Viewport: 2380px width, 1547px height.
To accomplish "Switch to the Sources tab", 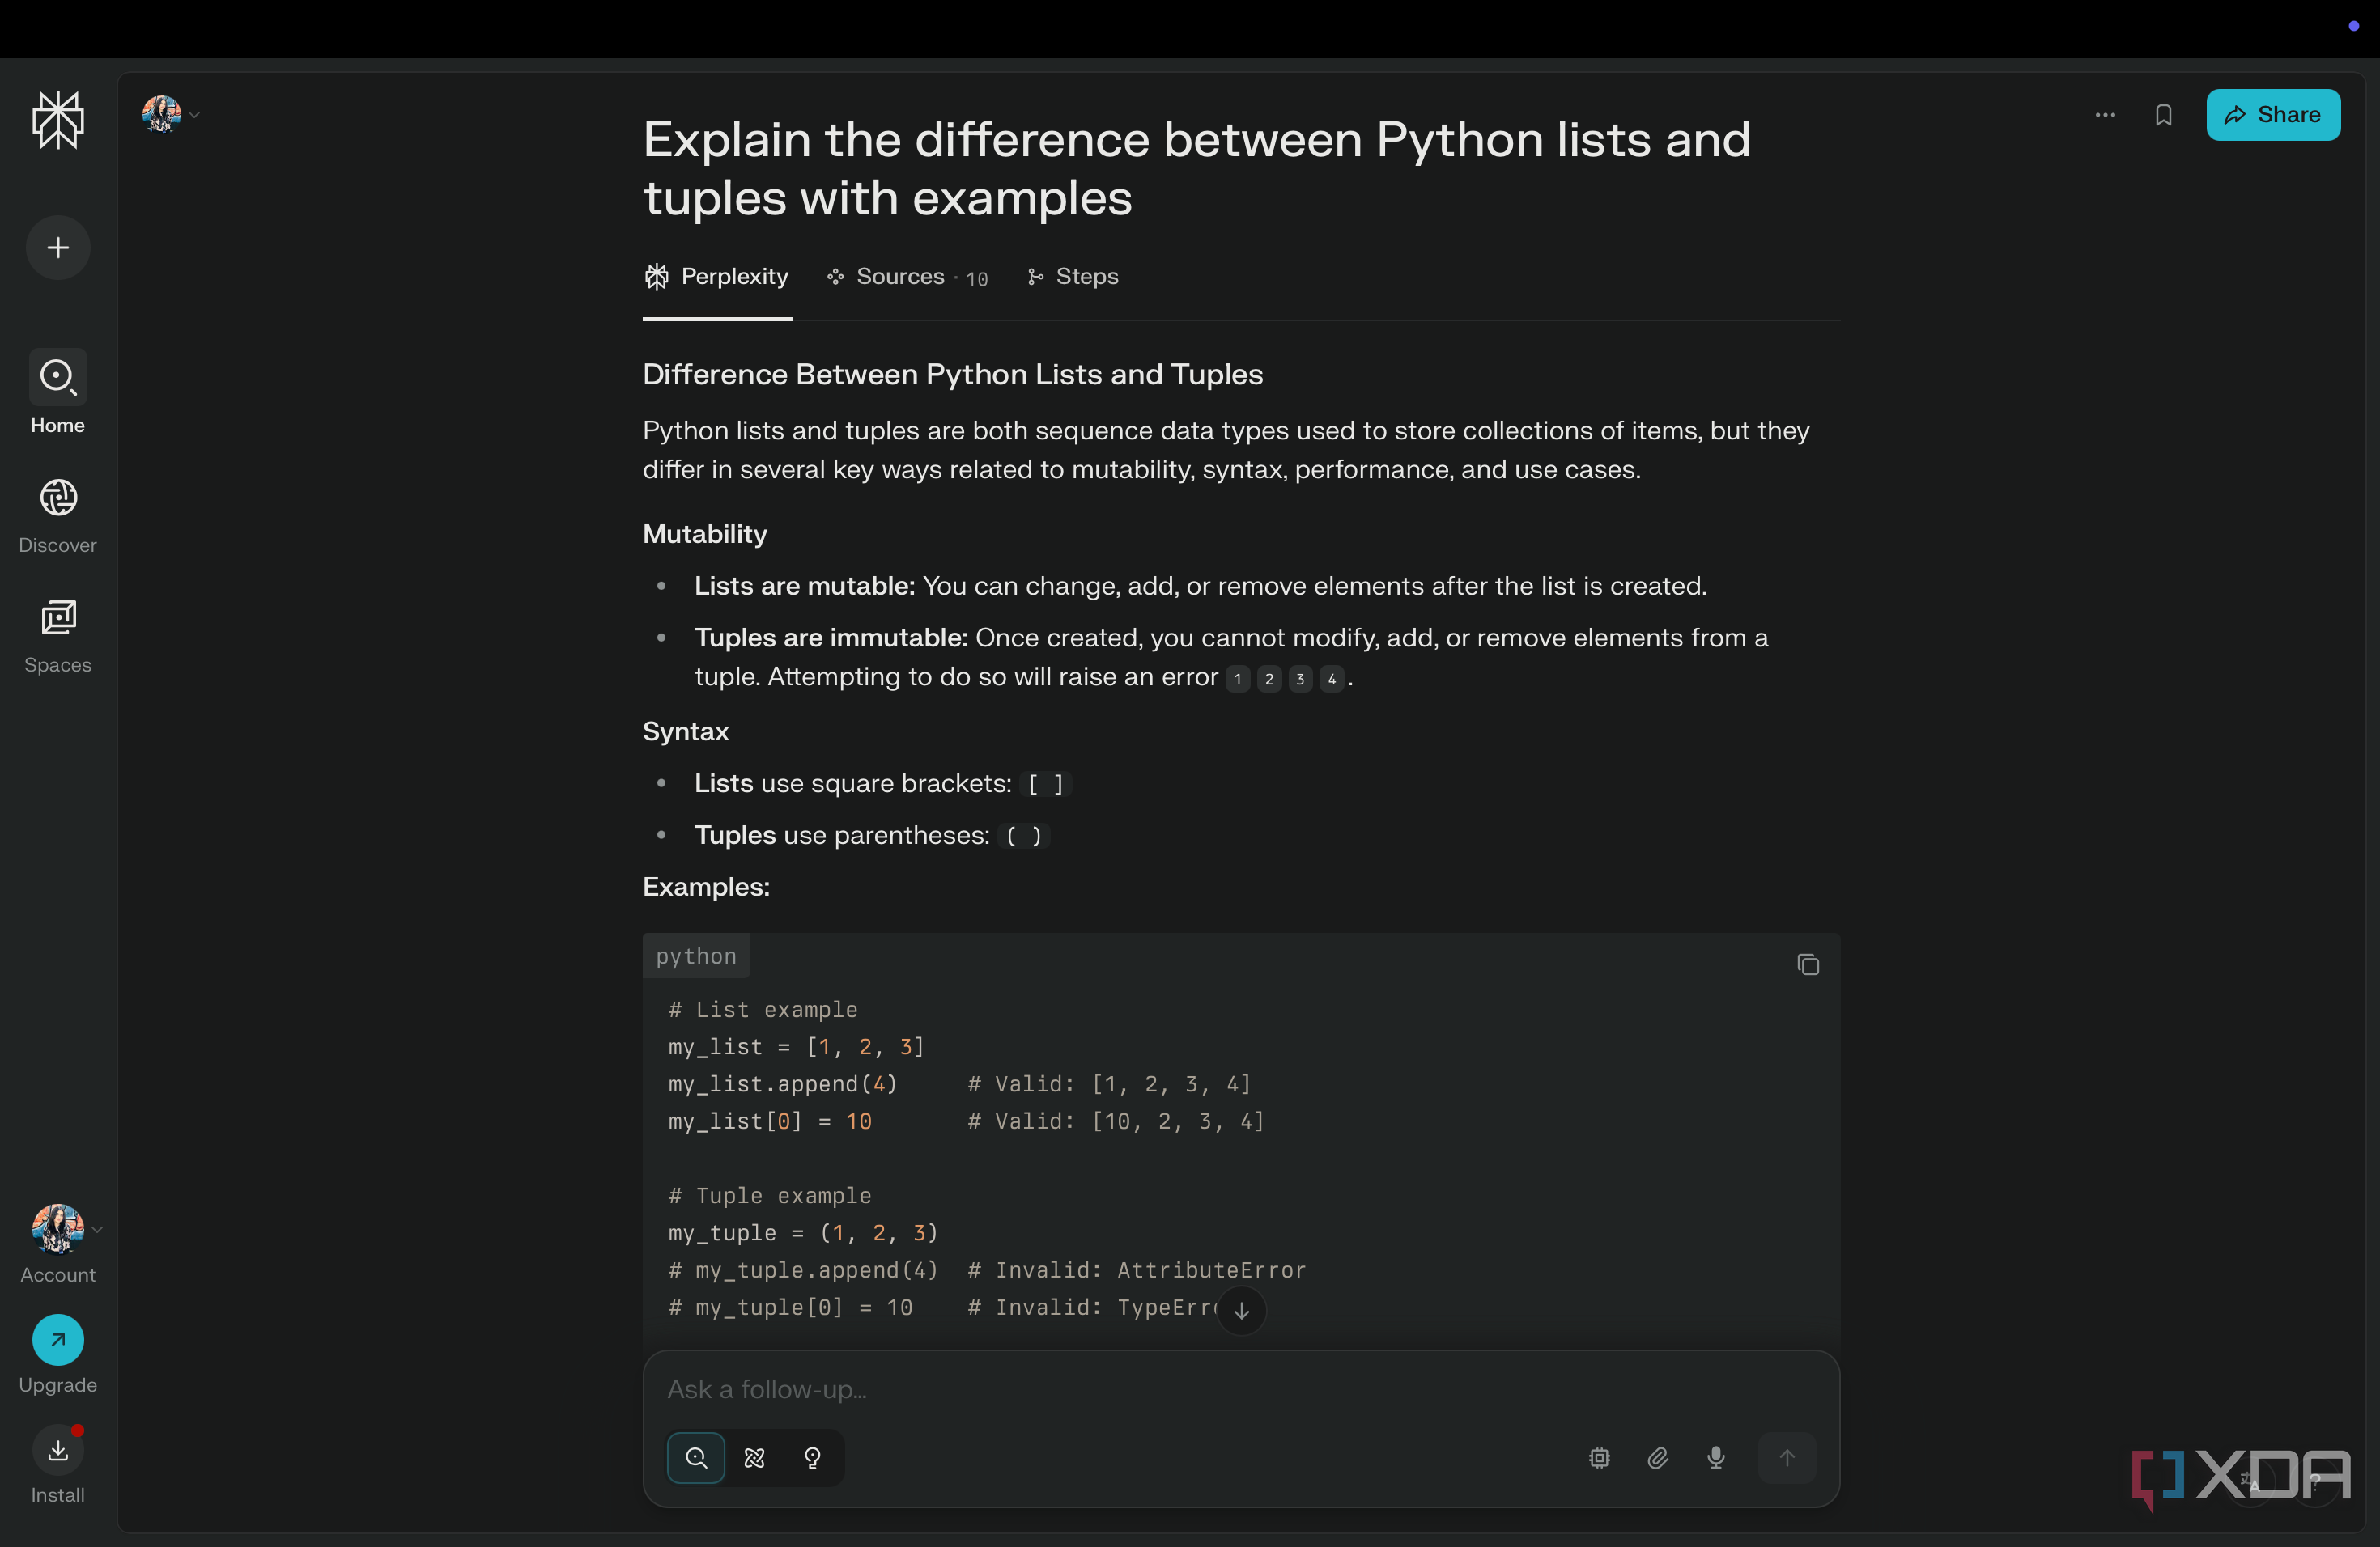I will coord(907,277).
